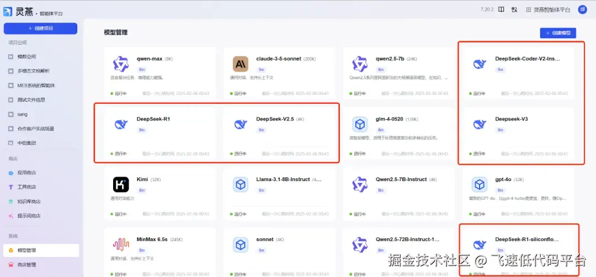
Task: Click the qwen-max model logo
Action: [x=121, y=64]
